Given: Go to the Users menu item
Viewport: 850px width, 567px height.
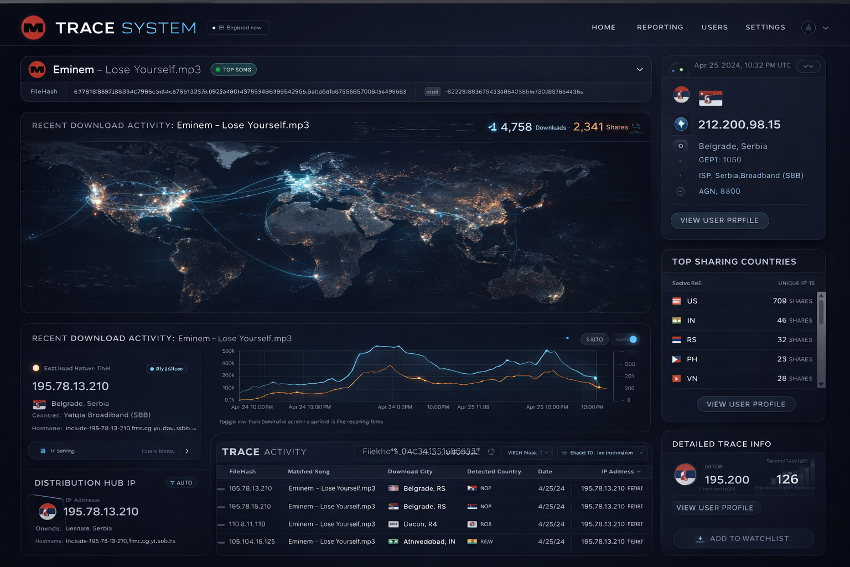Looking at the screenshot, I should pyautogui.click(x=714, y=27).
